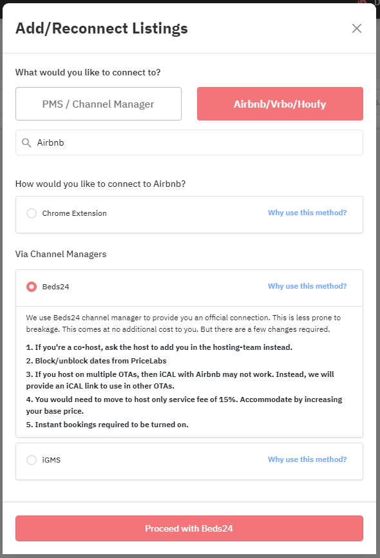Image resolution: width=380 pixels, height=558 pixels.
Task: Open 'Why use this method?' for Beds24
Action: point(307,286)
